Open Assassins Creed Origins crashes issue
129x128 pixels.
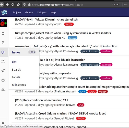pyautogui.click(x=60, y=114)
